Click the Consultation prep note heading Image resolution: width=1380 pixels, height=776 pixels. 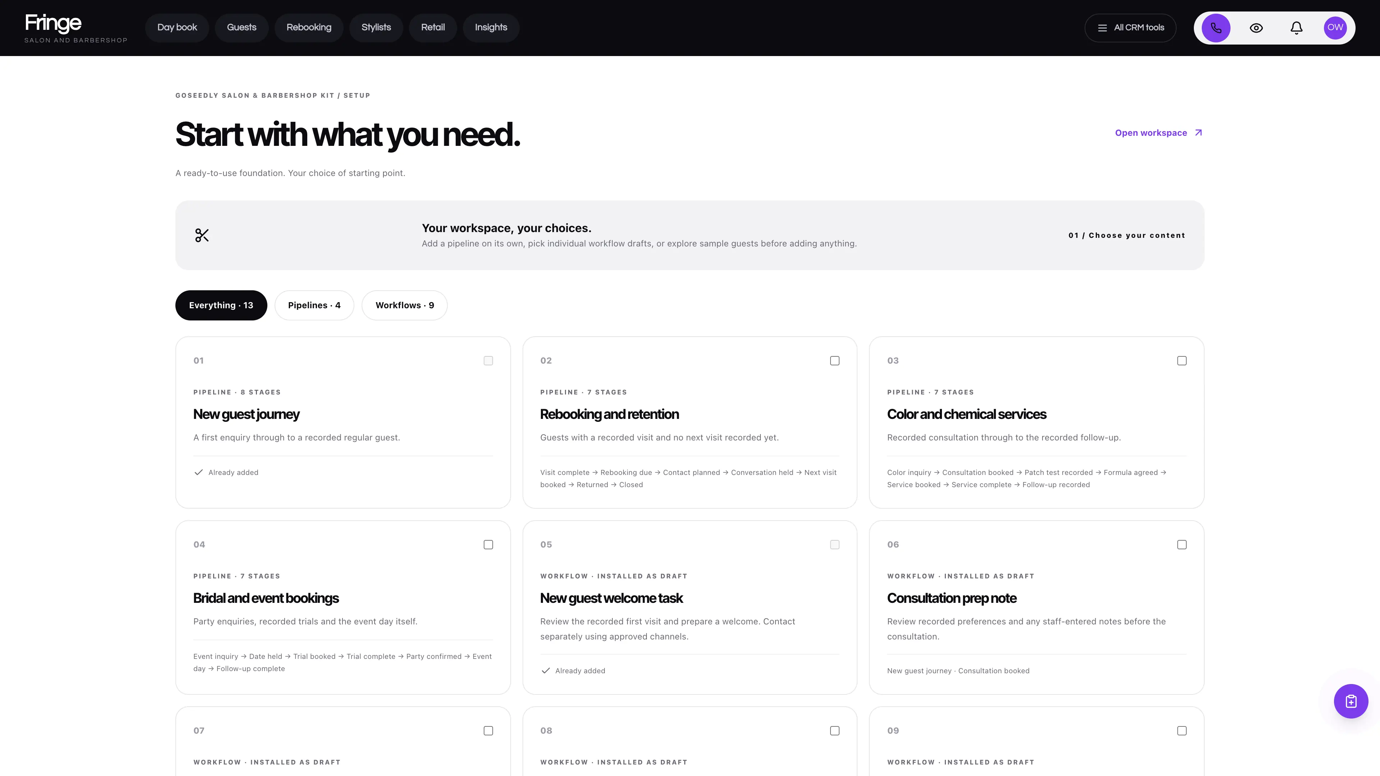click(x=951, y=598)
